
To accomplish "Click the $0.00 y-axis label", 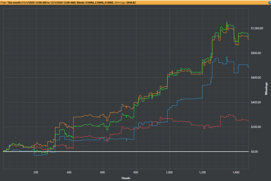I will click(x=254, y=152).
